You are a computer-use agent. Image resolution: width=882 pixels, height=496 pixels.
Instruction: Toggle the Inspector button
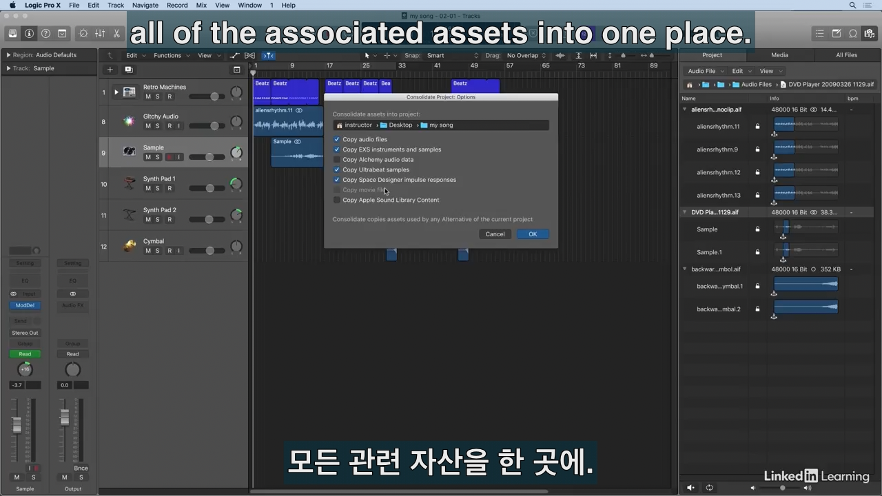(x=29, y=33)
